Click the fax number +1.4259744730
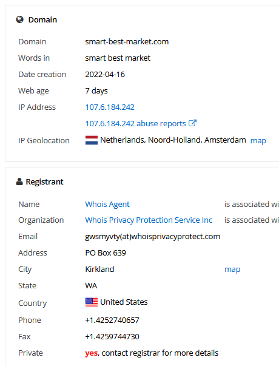This screenshot has height=366, width=279. tap(112, 337)
